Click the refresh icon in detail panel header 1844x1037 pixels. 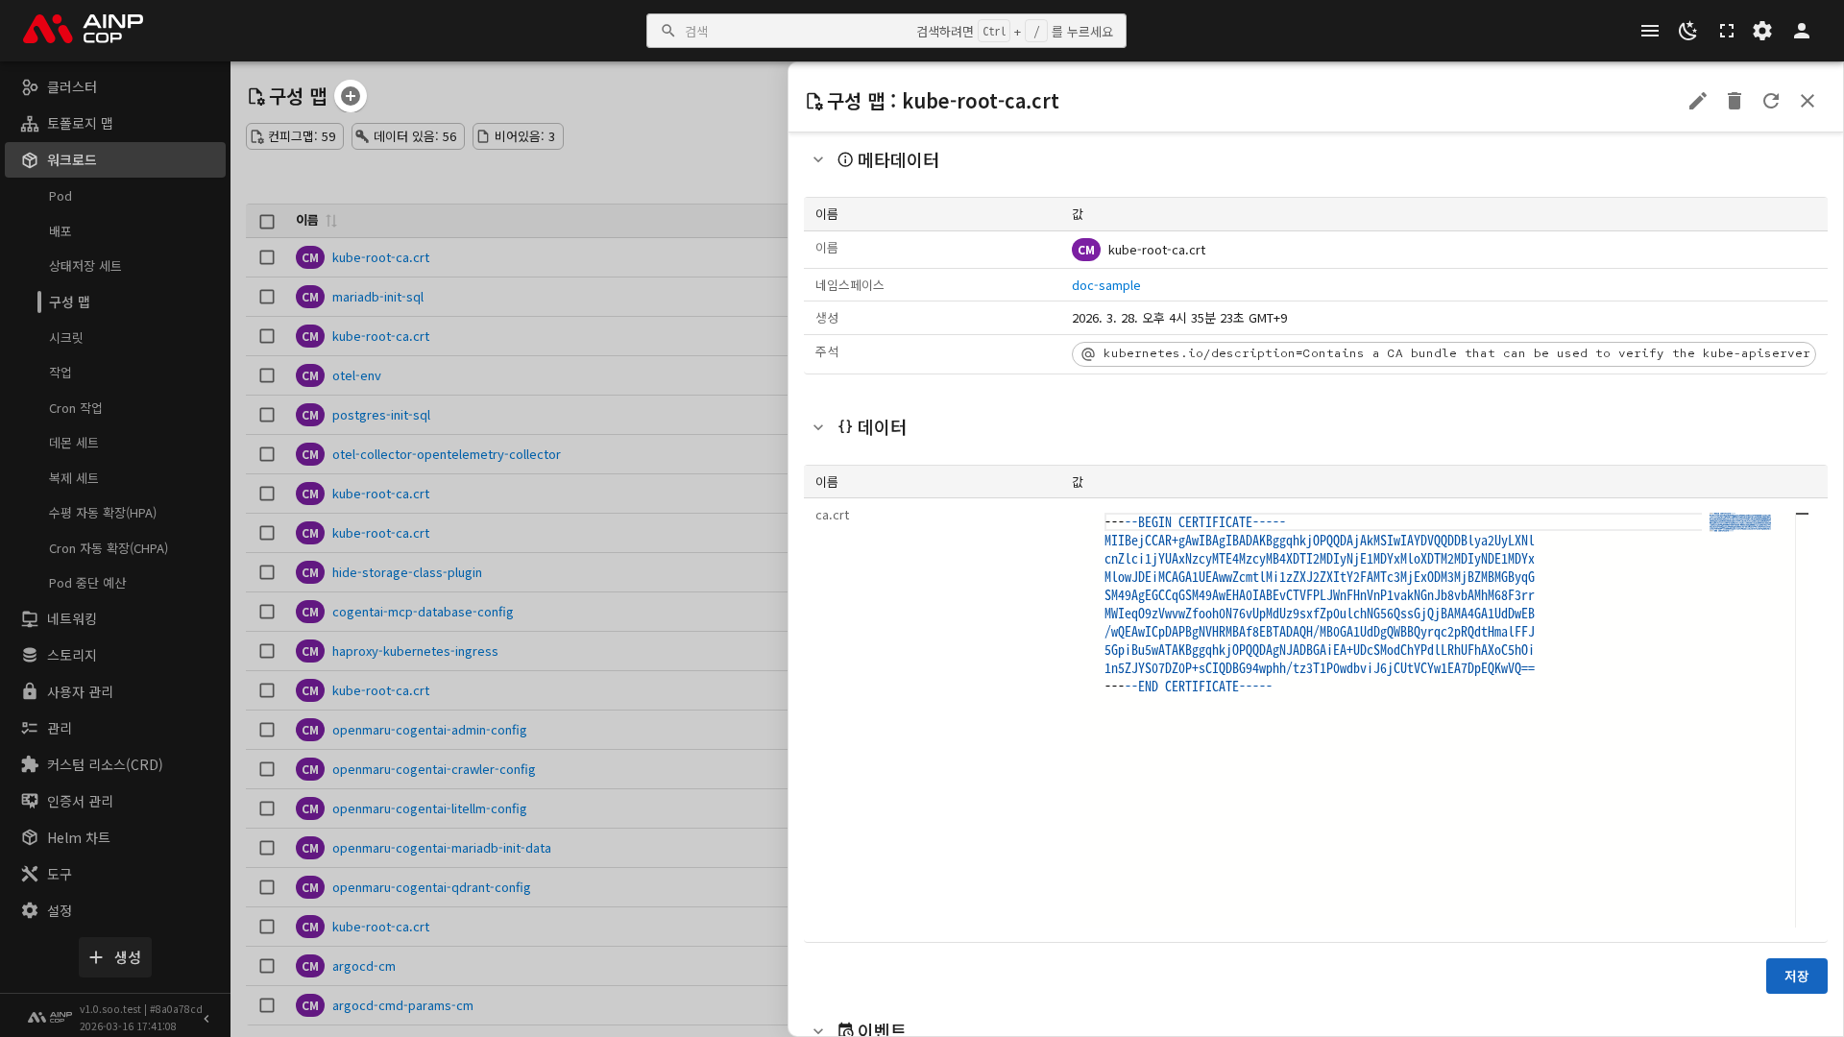[x=1770, y=101]
